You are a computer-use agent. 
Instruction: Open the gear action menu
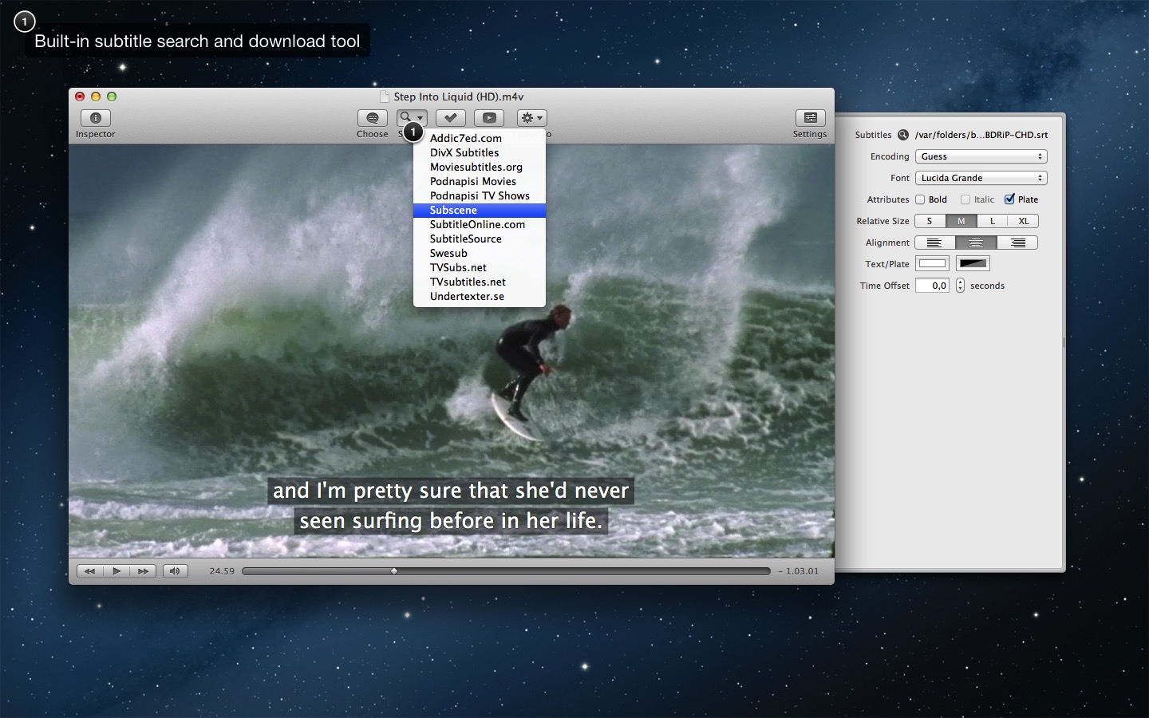coord(531,118)
